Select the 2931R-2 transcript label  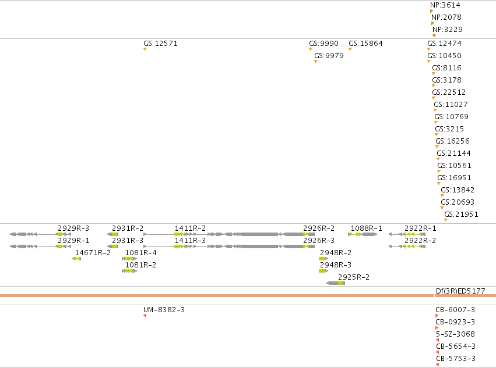[128, 228]
